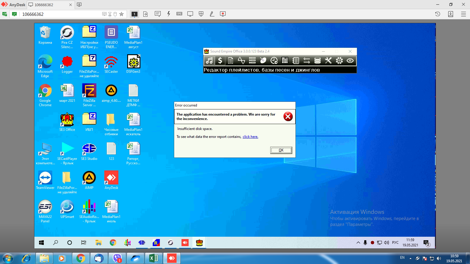Click the database stack icon in Sound Empire
The image size is (470, 264).
click(318, 60)
